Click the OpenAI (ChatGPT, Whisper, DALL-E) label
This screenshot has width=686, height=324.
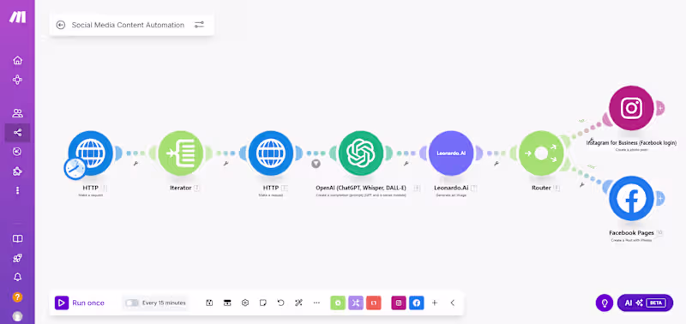(361, 188)
